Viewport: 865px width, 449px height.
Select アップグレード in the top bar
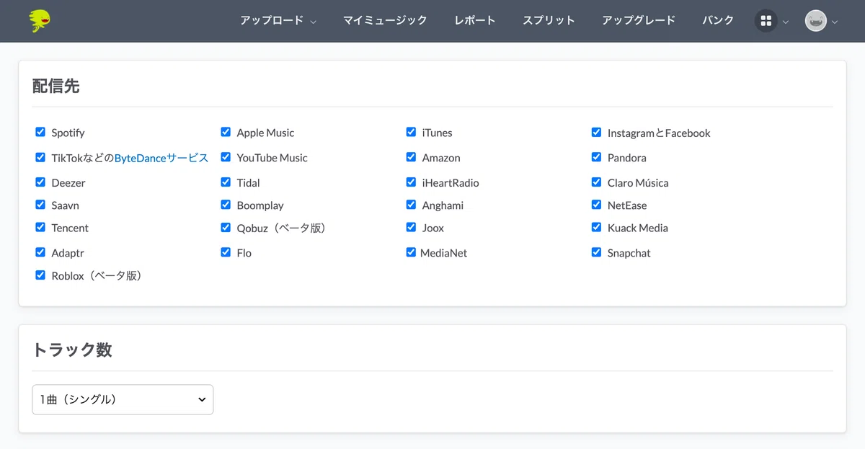[x=639, y=20]
